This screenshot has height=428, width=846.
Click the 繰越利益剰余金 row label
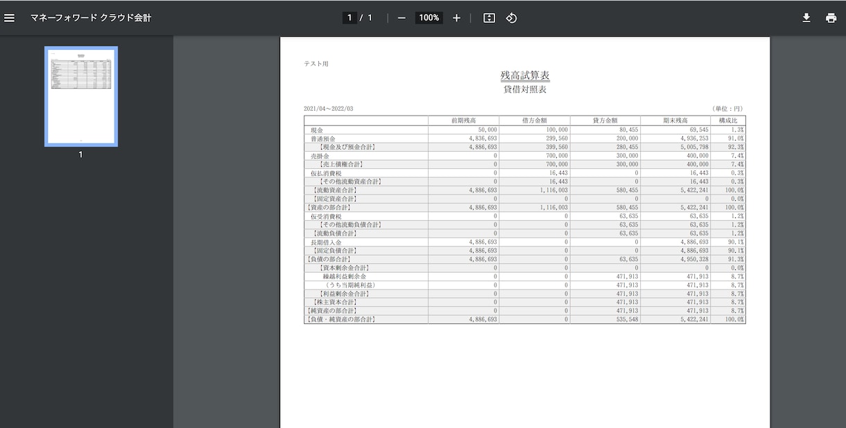pos(345,276)
